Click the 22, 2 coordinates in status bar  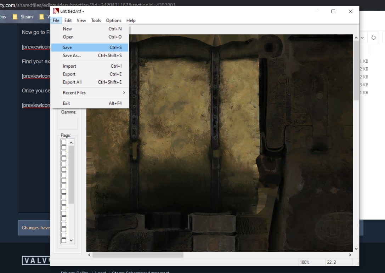[x=331, y=262]
